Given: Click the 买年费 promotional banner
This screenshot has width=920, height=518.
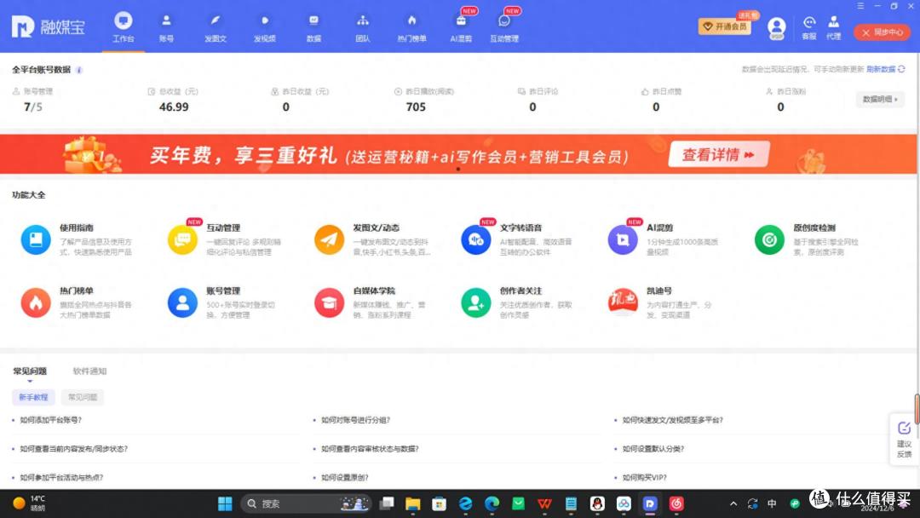Looking at the screenshot, I should pyautogui.click(x=458, y=154).
